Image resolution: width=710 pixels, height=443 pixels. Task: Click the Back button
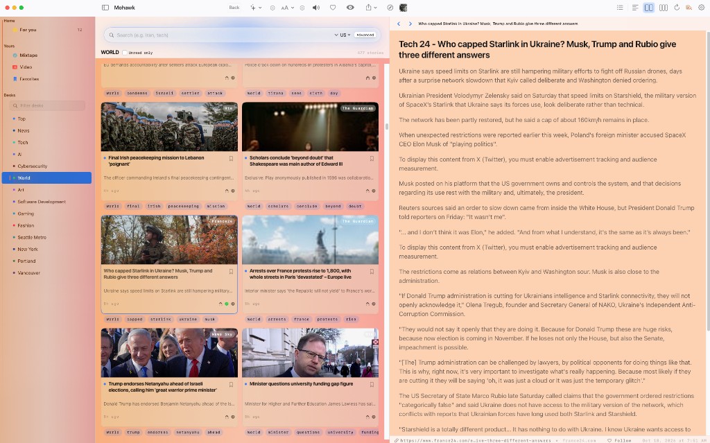(x=234, y=8)
